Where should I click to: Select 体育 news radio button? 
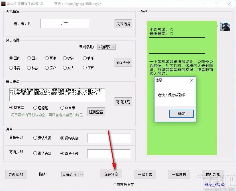(x=15, y=68)
